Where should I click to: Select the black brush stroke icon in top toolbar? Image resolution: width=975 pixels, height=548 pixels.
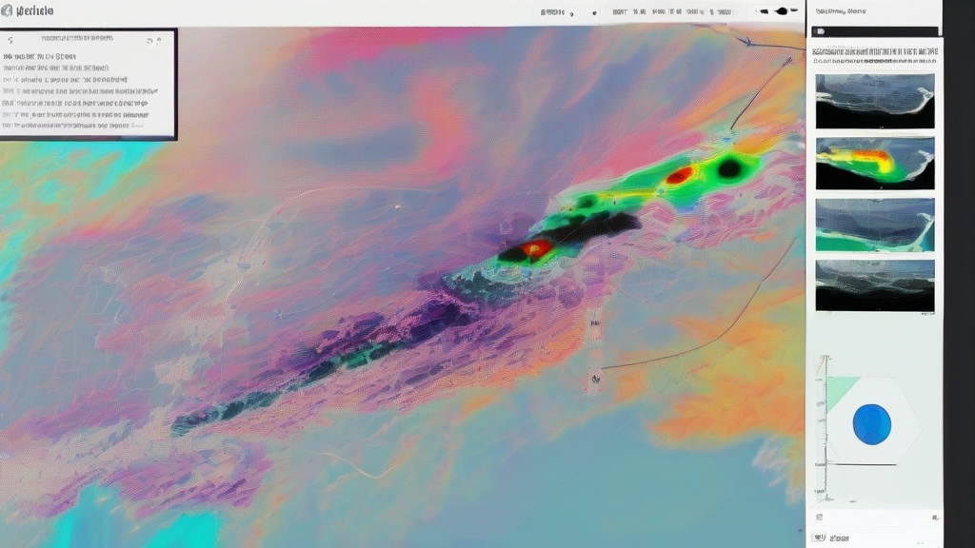click(783, 11)
